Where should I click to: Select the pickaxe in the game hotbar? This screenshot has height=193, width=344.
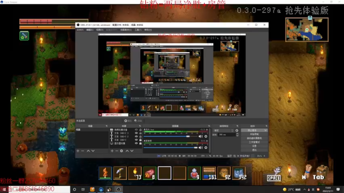[x=120, y=173]
